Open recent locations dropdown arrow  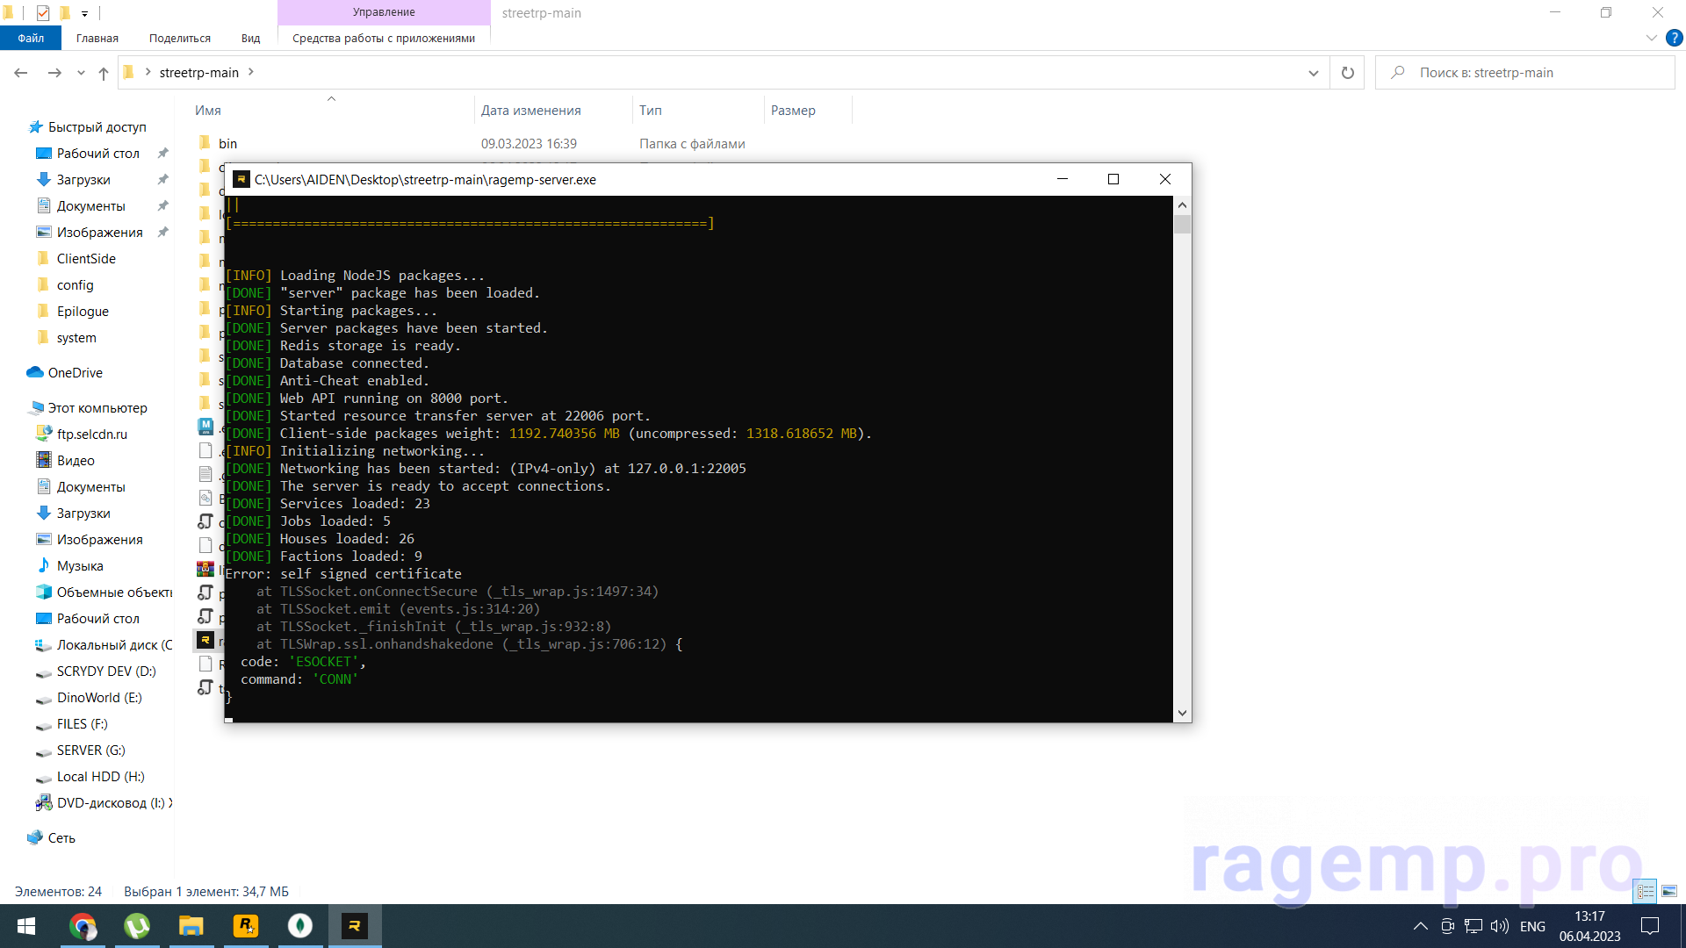click(81, 73)
